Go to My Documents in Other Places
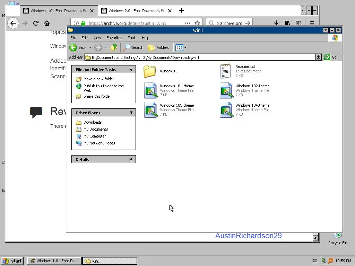 (96, 129)
